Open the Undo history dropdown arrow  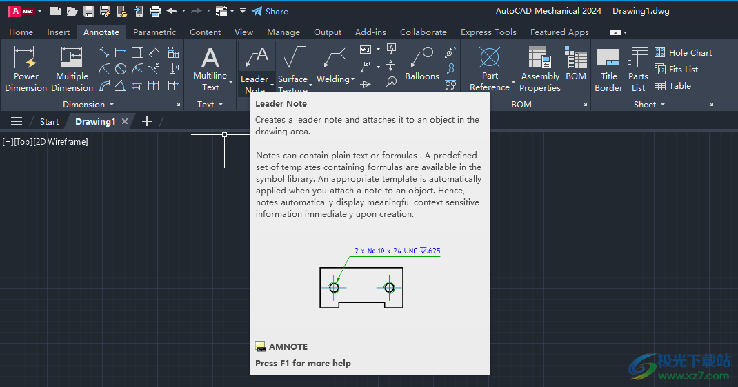coord(183,11)
